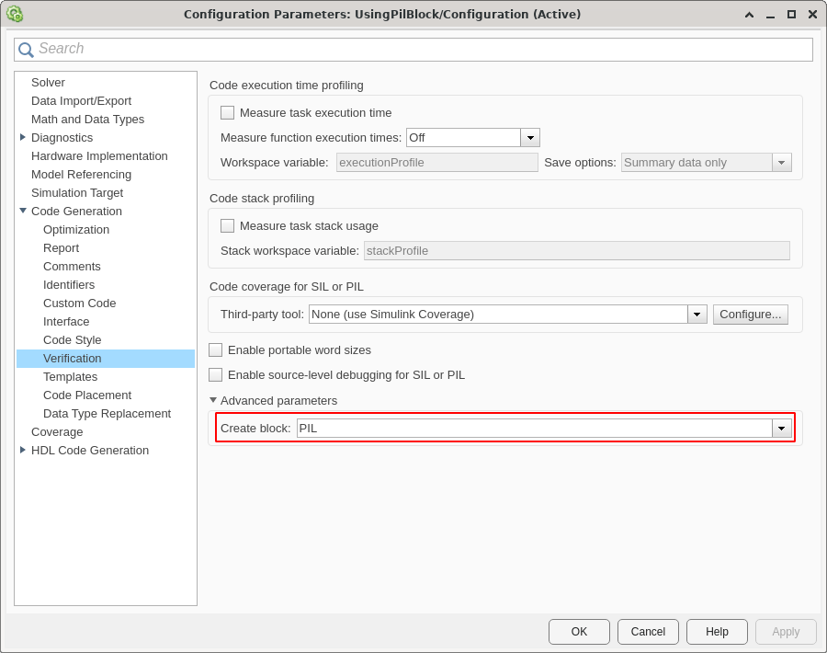
Task: Click OK to apply settings
Action: coord(579,632)
